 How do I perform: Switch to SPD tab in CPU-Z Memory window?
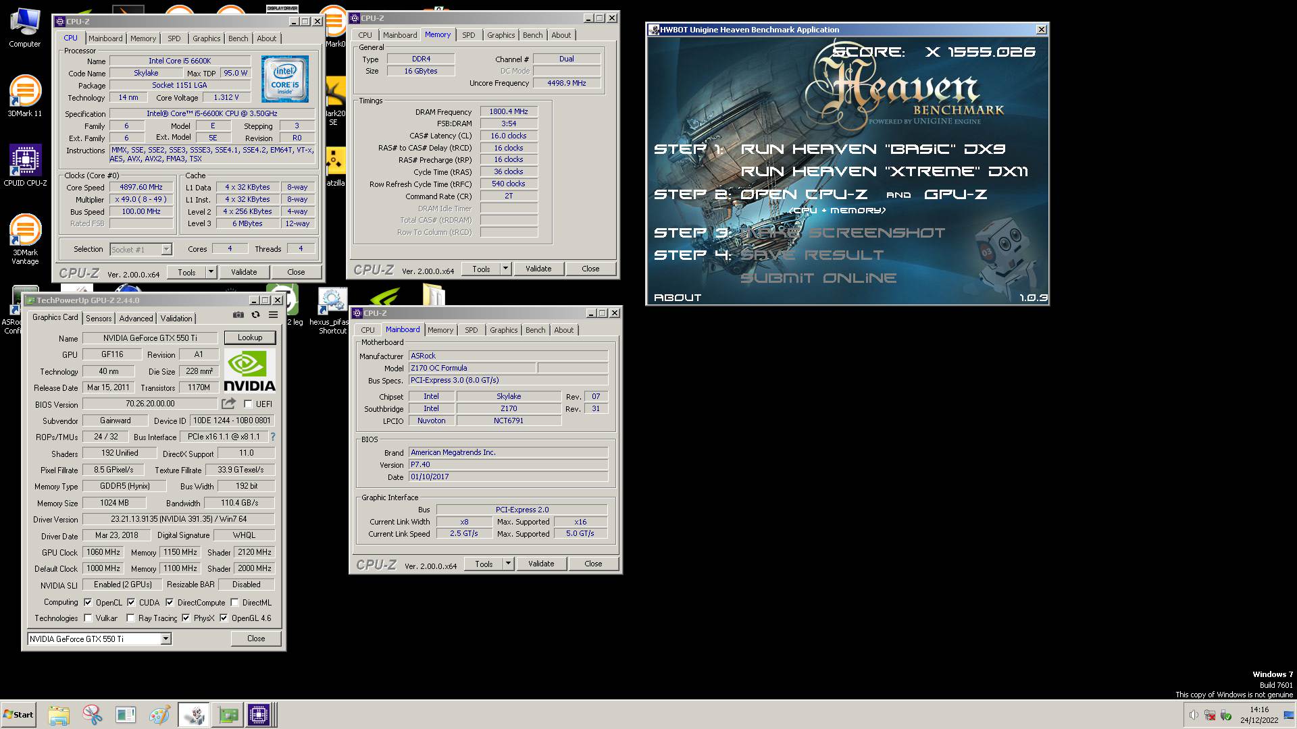[x=469, y=35]
